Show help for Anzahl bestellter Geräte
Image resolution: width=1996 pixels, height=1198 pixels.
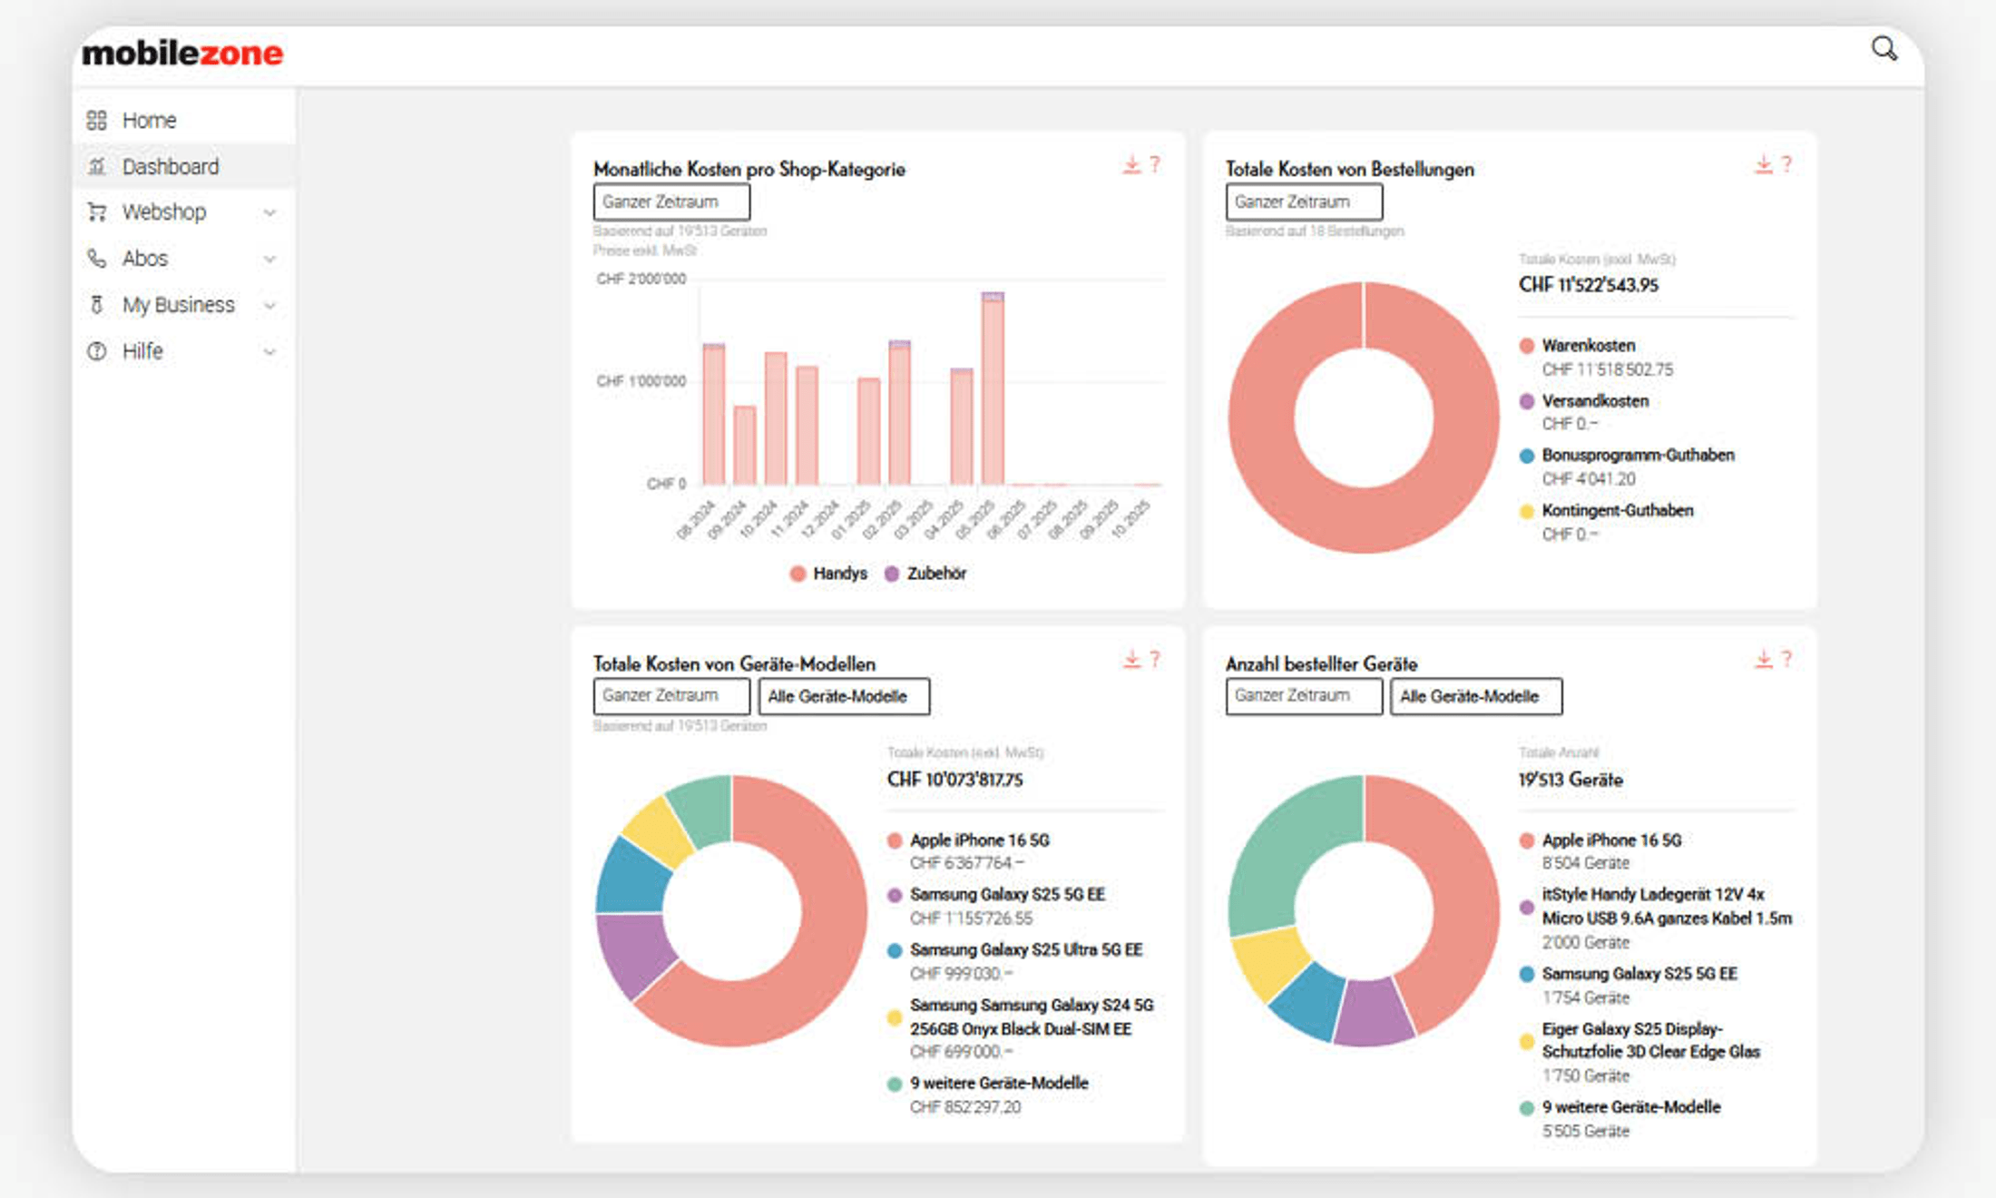(1786, 659)
